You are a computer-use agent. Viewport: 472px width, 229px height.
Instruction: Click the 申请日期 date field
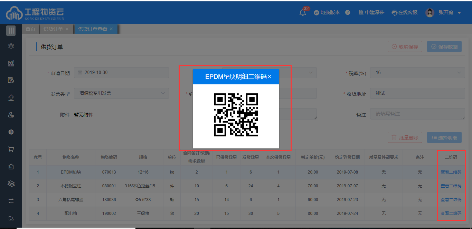[x=121, y=73]
